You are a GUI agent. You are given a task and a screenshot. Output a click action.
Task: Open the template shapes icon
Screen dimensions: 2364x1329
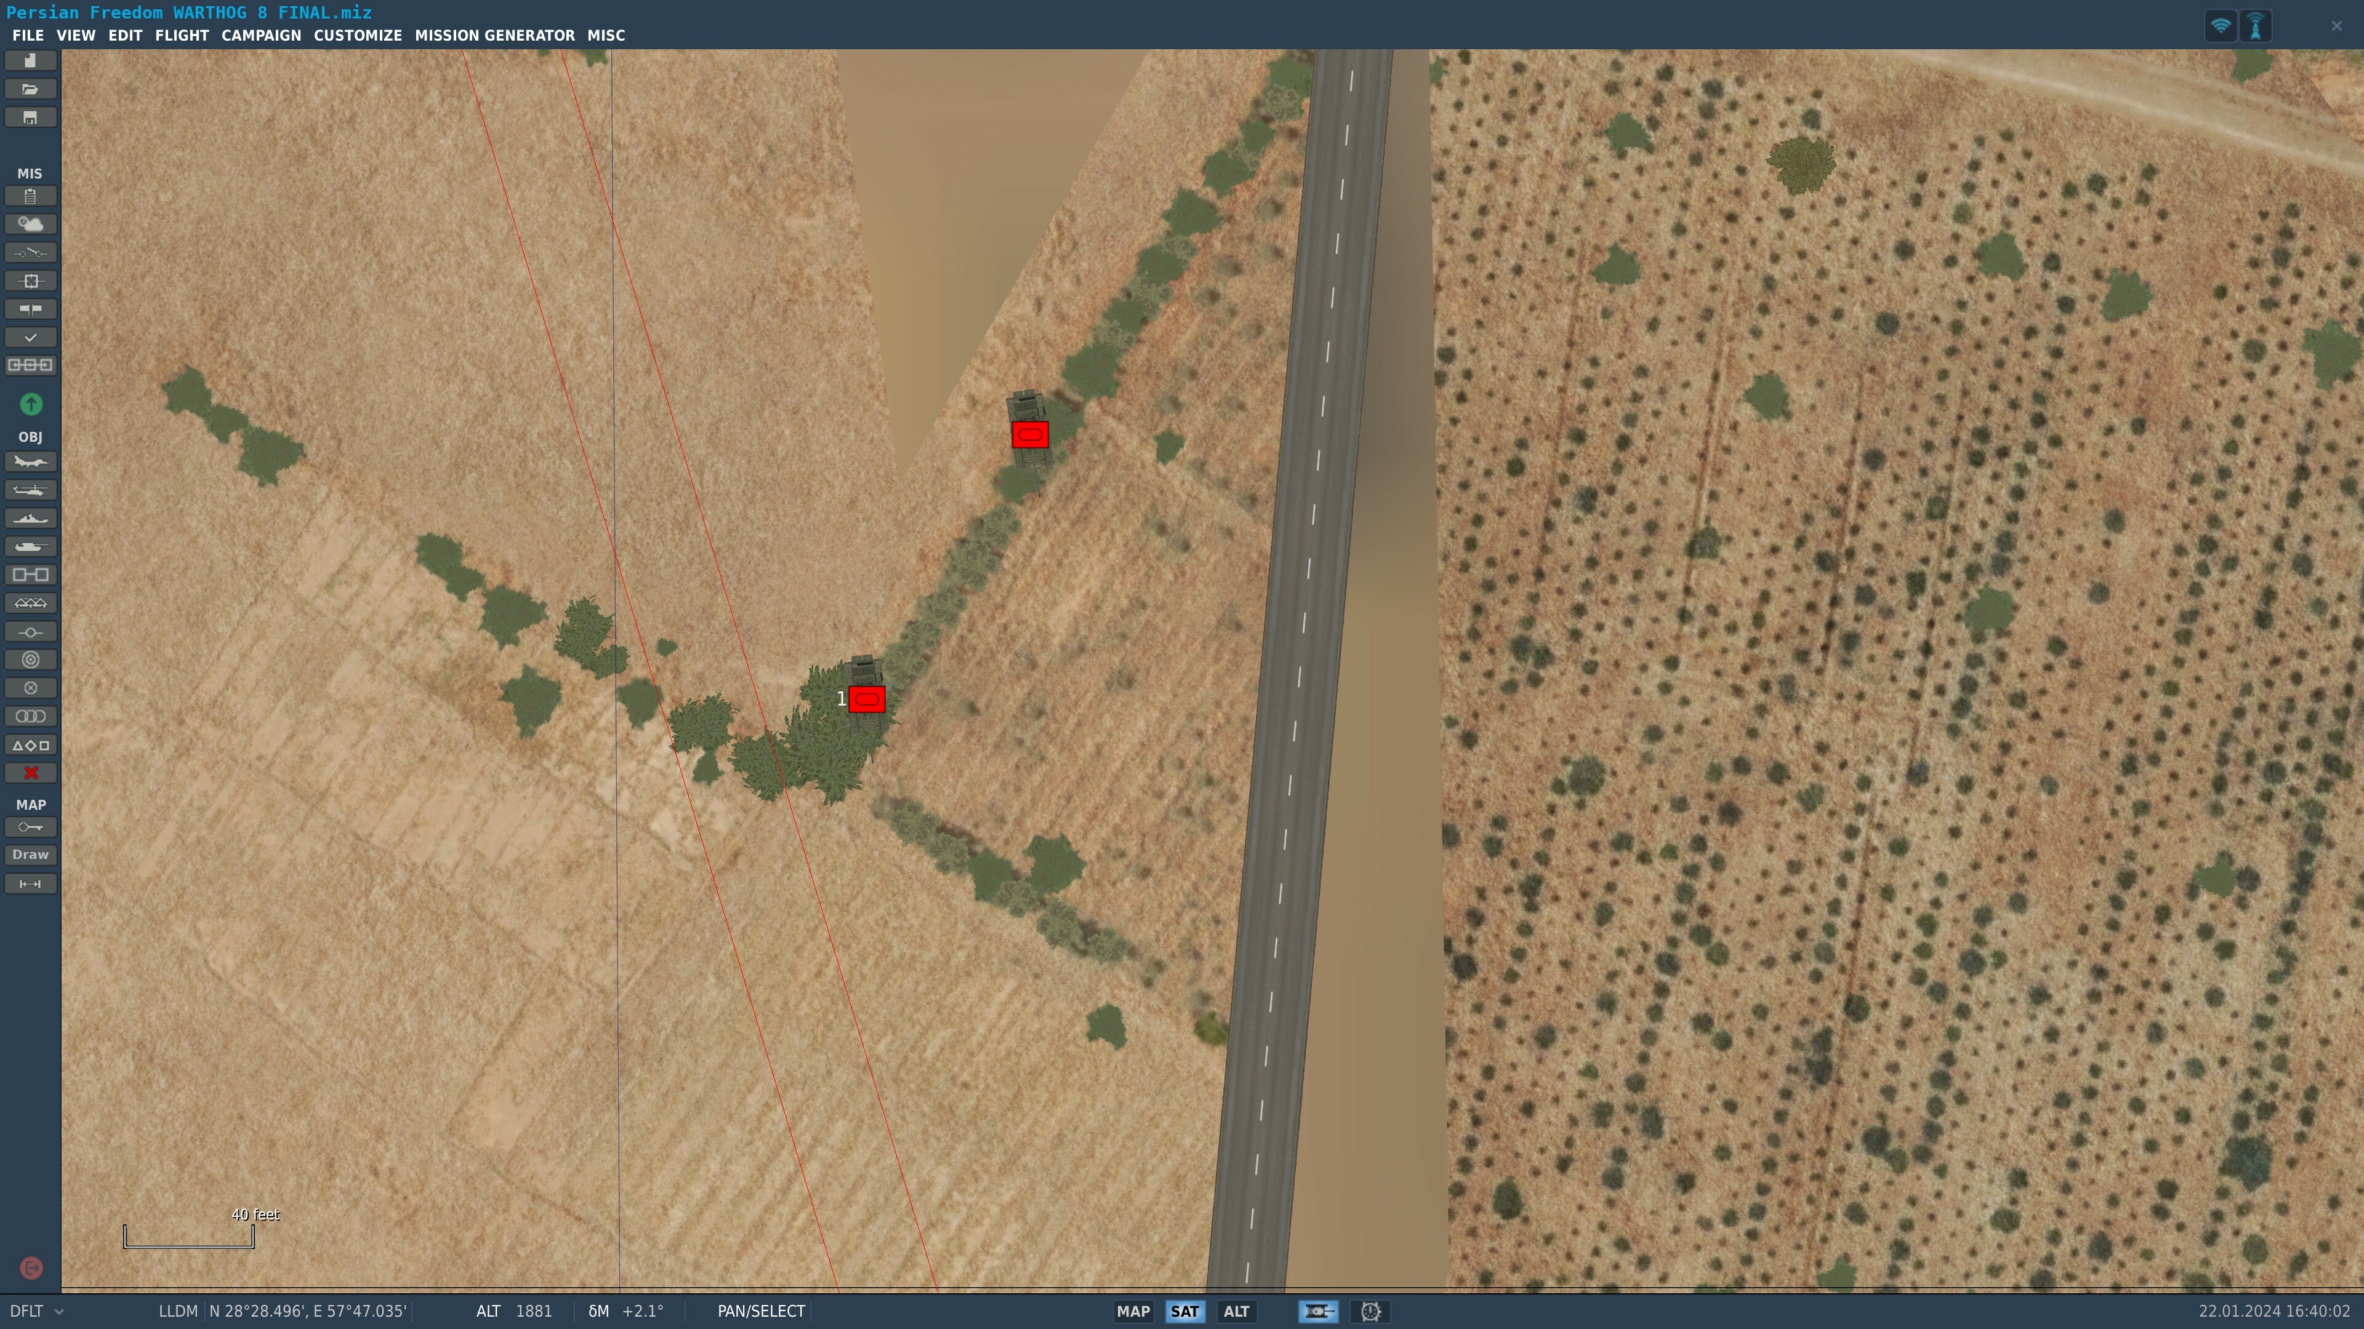[30, 746]
